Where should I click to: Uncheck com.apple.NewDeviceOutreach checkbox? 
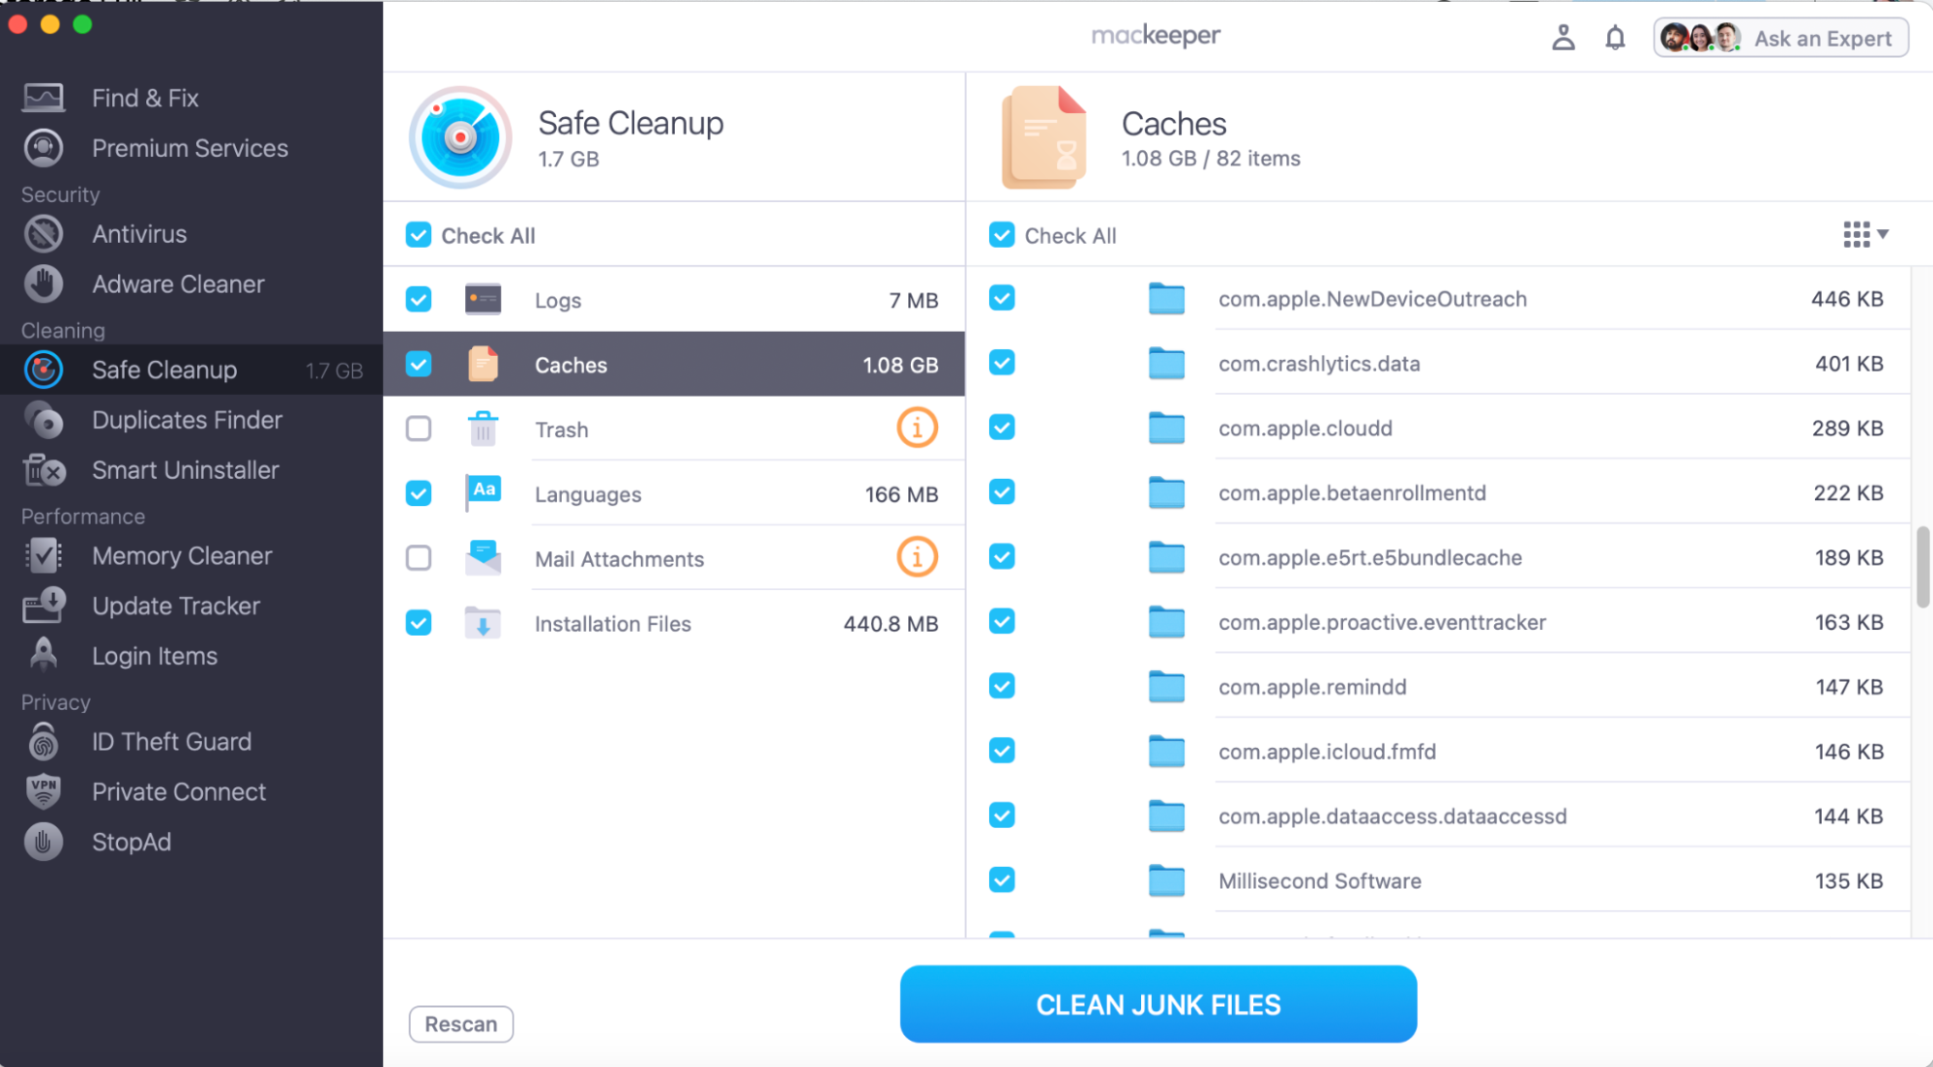coord(1002,298)
